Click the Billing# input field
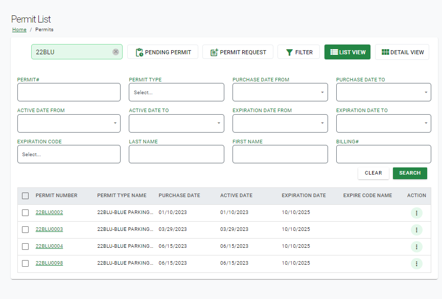The height and width of the screenshot is (299, 442). 383,154
